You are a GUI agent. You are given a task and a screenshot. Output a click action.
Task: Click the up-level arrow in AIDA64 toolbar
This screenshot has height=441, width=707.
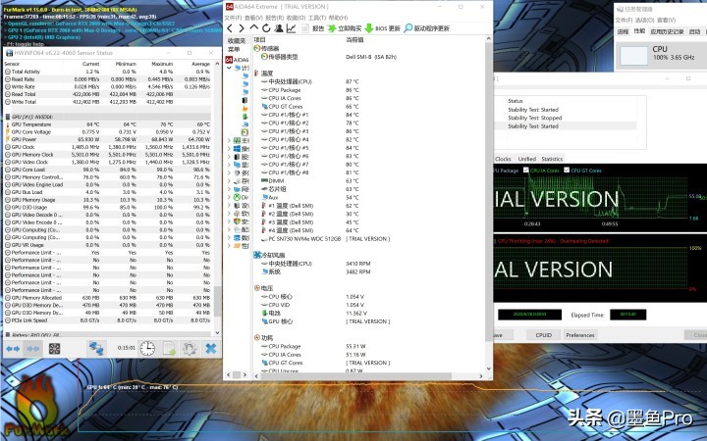[254, 27]
